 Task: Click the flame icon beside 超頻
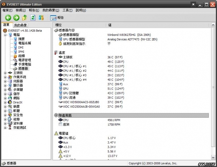15,56
